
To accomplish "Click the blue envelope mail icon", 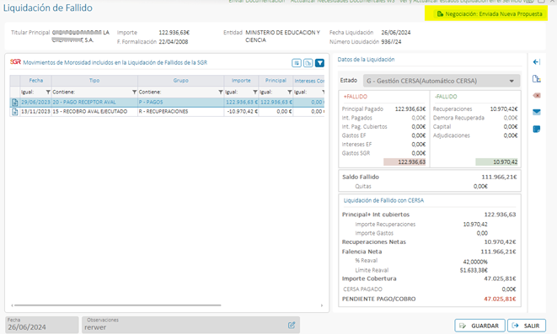I will coord(537,112).
